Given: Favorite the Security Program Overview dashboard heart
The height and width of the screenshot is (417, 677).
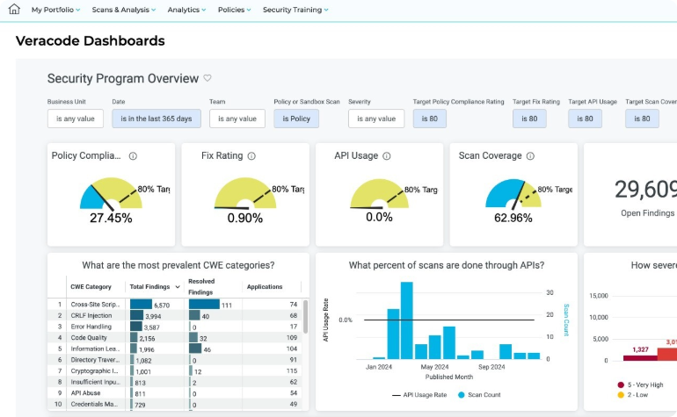Looking at the screenshot, I should (x=207, y=78).
